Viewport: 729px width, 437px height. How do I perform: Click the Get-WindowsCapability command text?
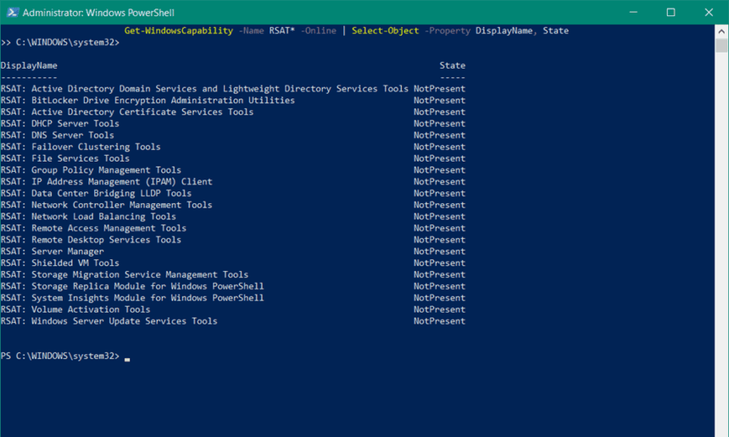(x=178, y=30)
